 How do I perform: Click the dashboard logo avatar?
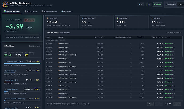[5, 4]
